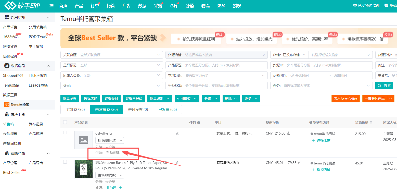Check the box for dsfvdfvsfg product row

[x=65, y=133]
